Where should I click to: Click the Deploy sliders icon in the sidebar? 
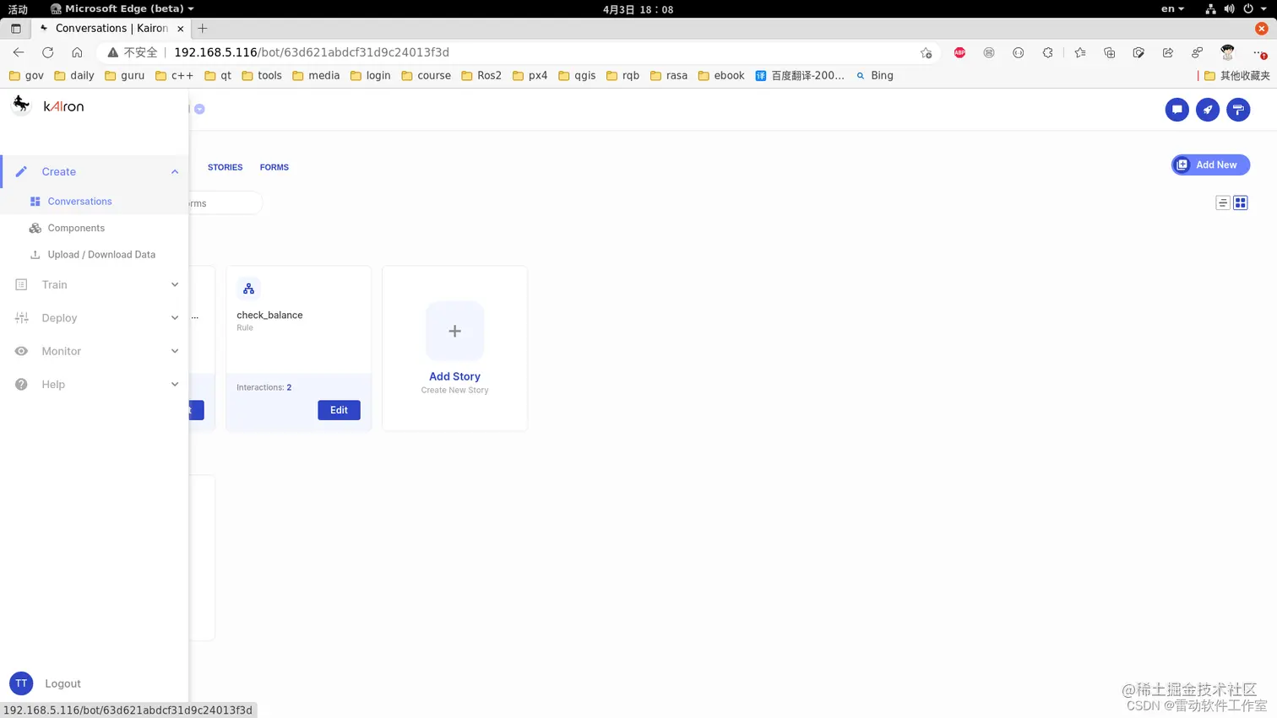22,318
